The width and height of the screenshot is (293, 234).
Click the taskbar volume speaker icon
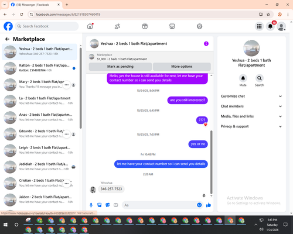(261, 229)
